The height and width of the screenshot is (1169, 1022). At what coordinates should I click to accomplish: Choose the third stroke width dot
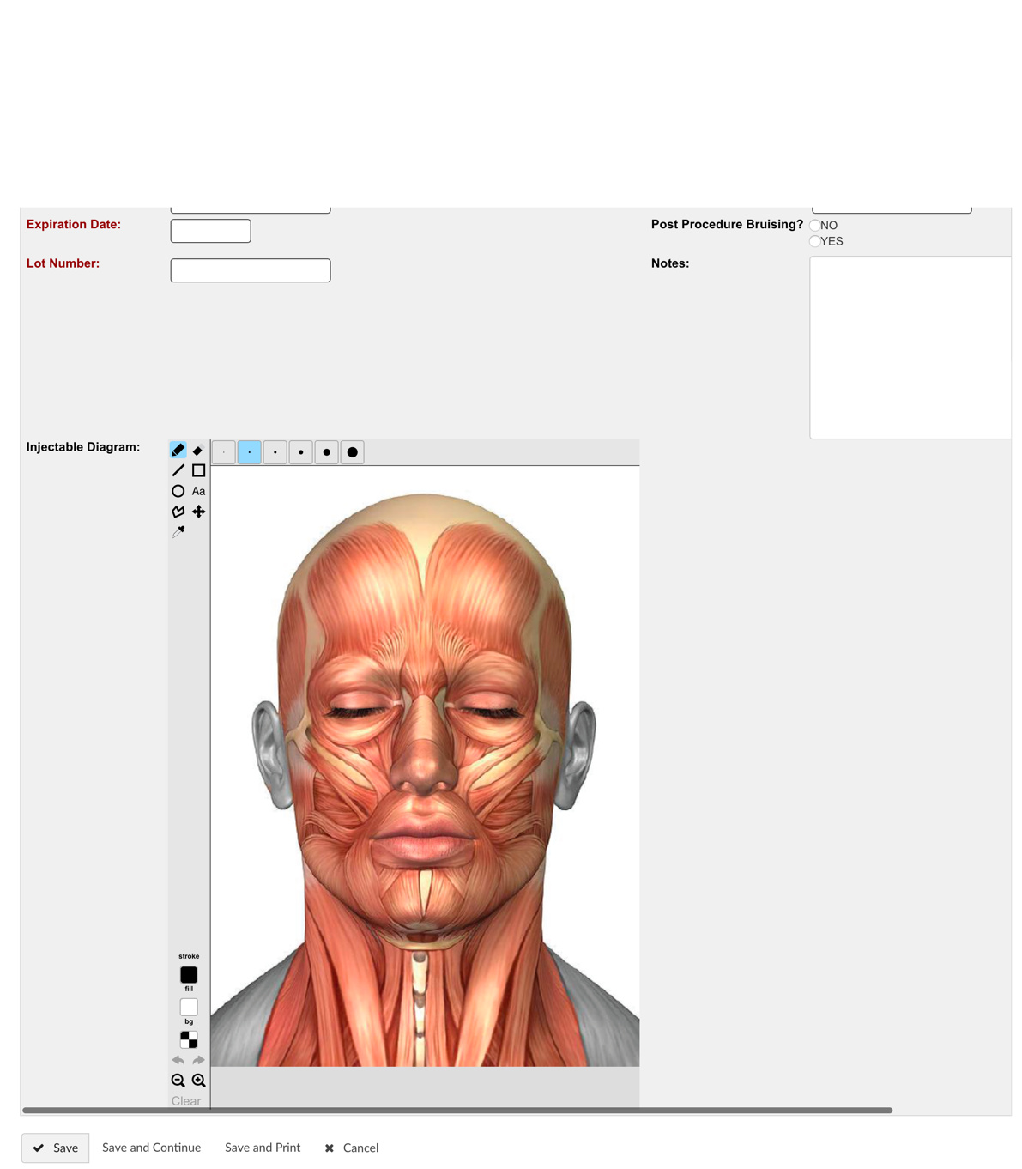point(275,452)
